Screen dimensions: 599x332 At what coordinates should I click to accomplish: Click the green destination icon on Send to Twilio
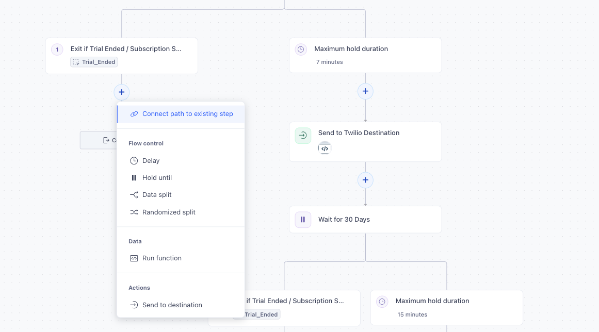coord(303,136)
